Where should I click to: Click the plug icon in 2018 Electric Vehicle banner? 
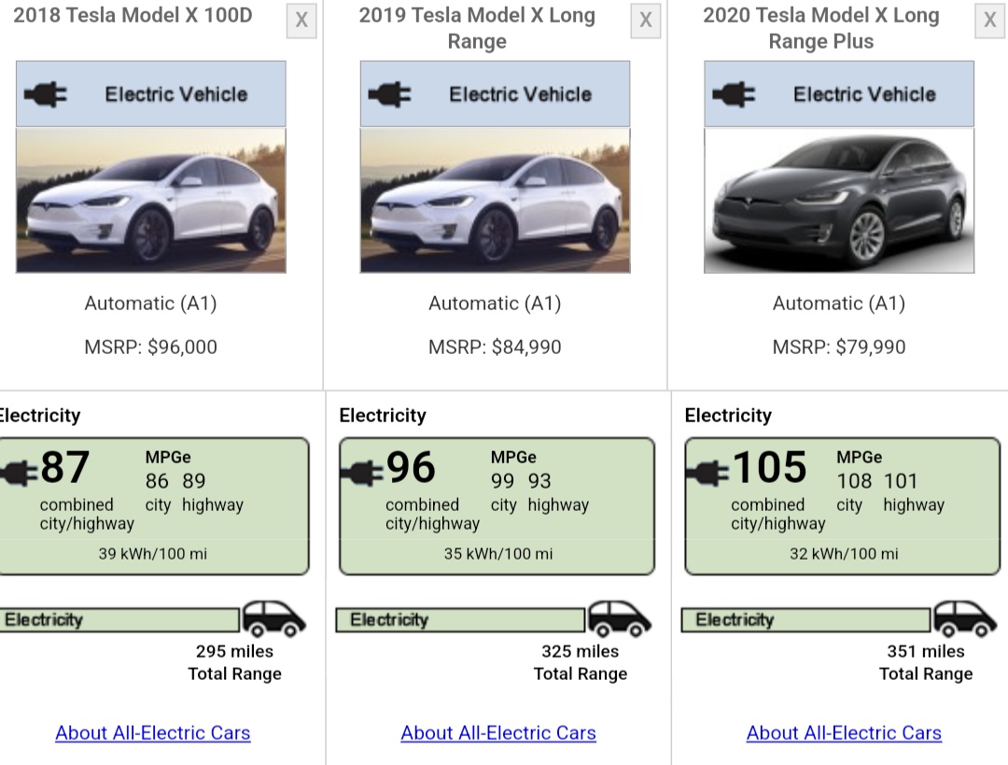[45, 94]
